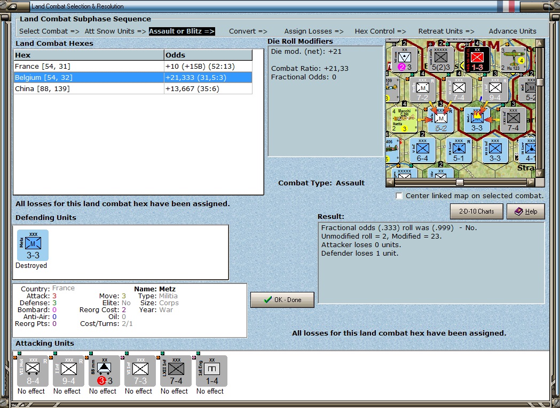Viewport: 560px width, 408px height.
Task: Select Metz militia counter in Defending Units
Action: point(33,245)
